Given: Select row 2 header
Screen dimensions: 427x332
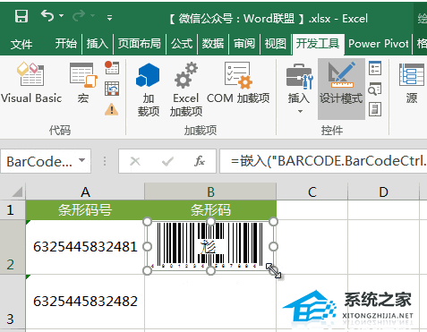Looking at the screenshot, I should pos(13,247).
